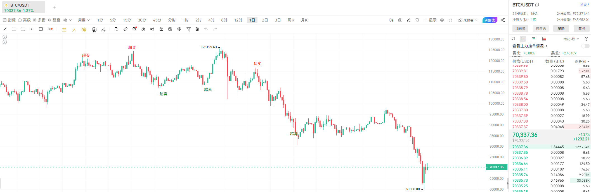Click the 加预警 button
The image size is (591, 192).
520,28
